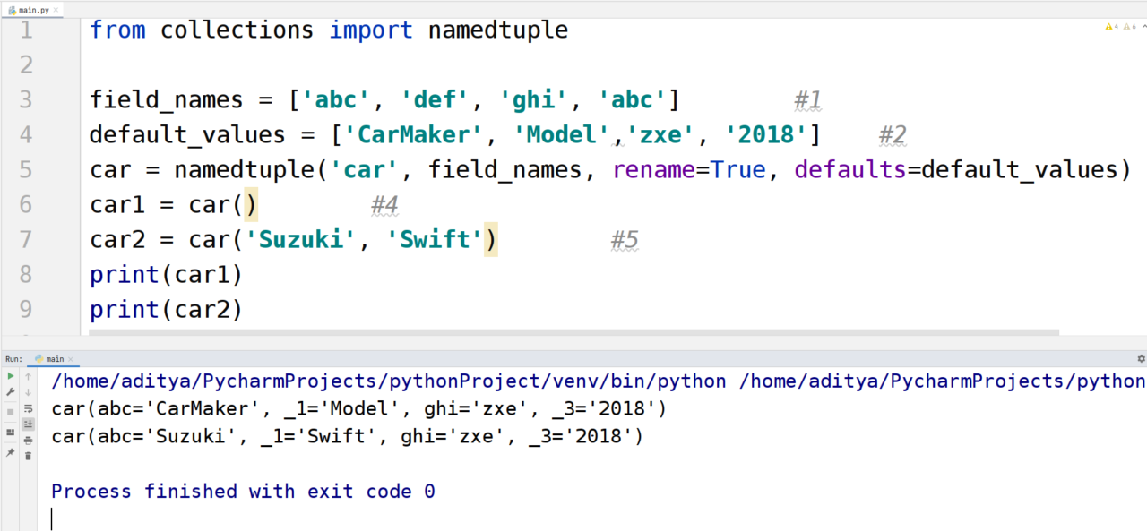Enable scroll to end in console
Image resolution: width=1147 pixels, height=531 pixels.
[28, 424]
